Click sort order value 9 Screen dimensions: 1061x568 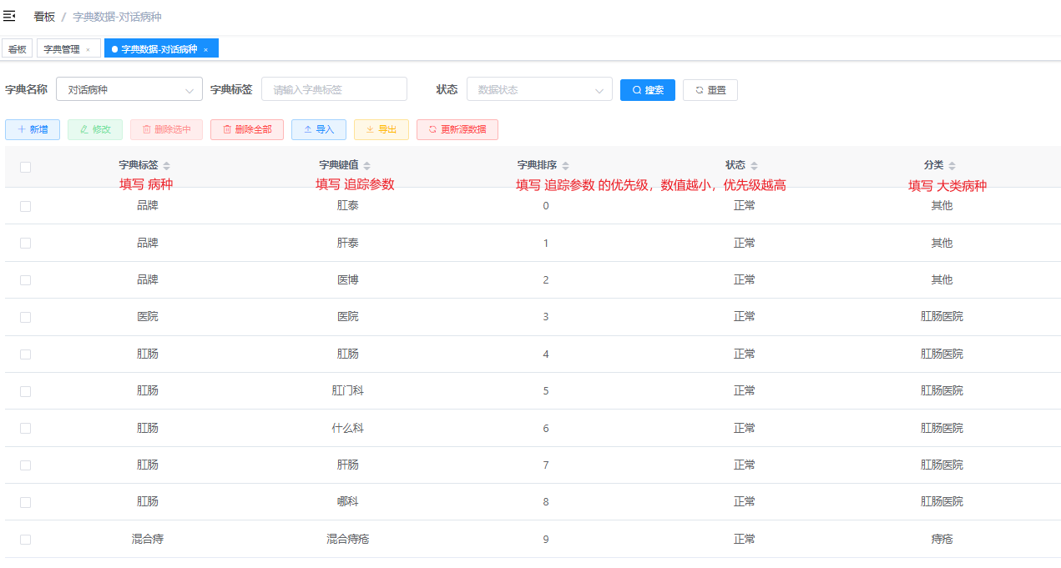pos(546,539)
